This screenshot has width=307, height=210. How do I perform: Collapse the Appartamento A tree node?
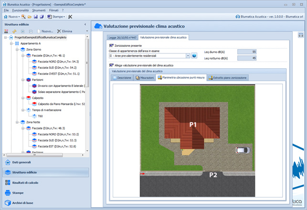[x=10, y=43]
